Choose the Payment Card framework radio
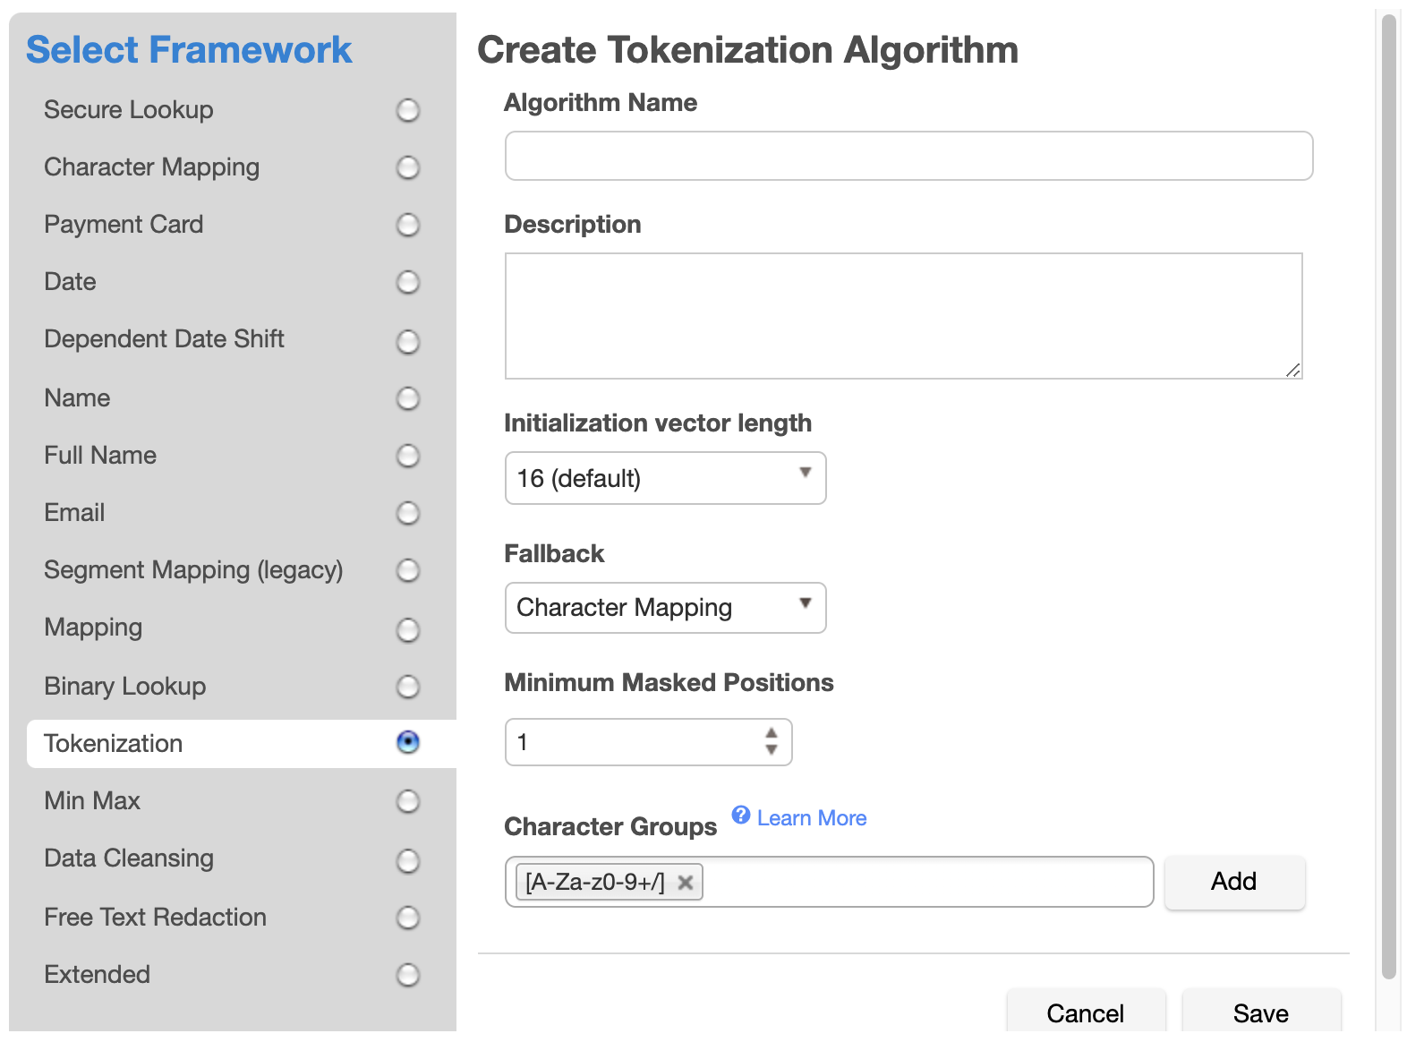The image size is (1407, 1042). pyautogui.click(x=408, y=225)
